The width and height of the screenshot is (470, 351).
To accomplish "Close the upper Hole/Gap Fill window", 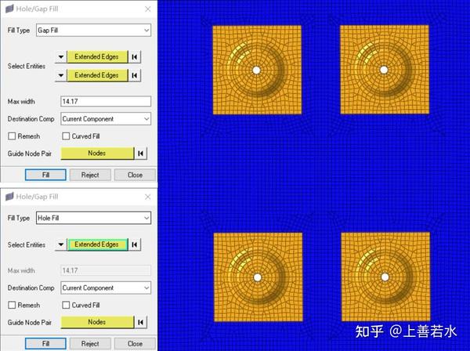I will coord(148,9).
